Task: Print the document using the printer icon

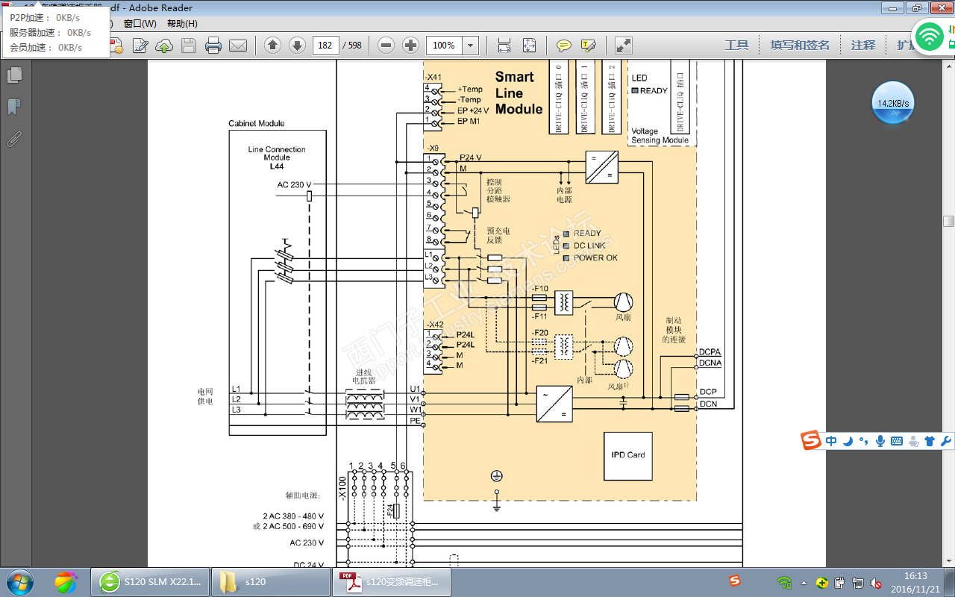Action: pos(213,46)
